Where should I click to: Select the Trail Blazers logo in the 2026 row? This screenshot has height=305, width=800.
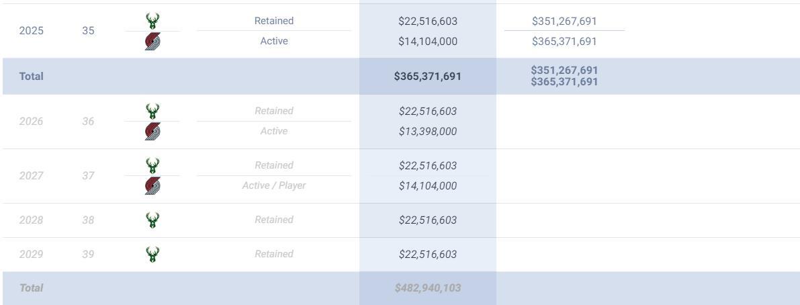[152, 132]
